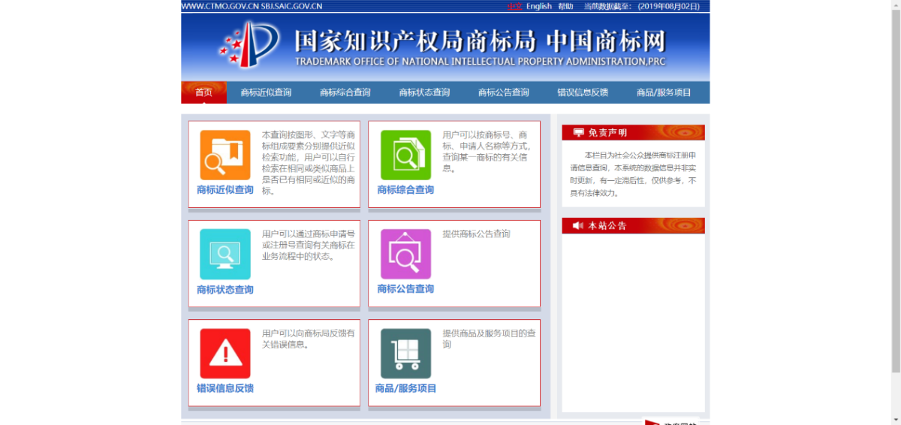
Task: Open the orange 商标近似查询 folder-search icon
Action: (x=224, y=155)
